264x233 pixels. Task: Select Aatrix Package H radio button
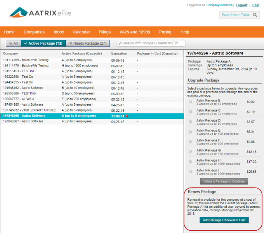coord(190,162)
